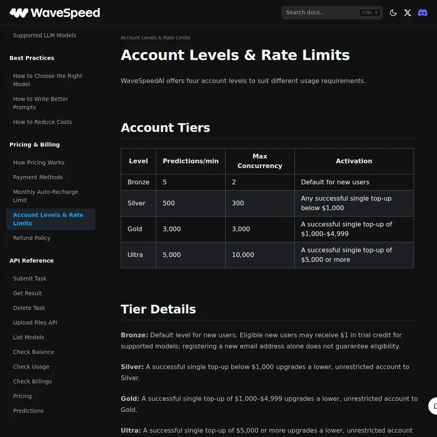Go to List Models page
The image size is (437, 437).
pos(29,337)
